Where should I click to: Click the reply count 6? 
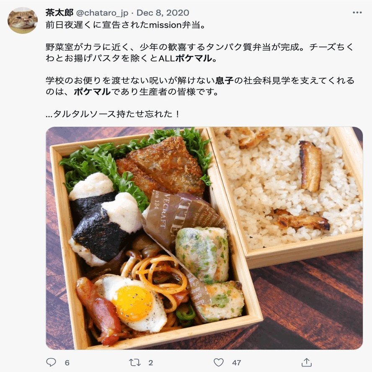click(x=67, y=362)
